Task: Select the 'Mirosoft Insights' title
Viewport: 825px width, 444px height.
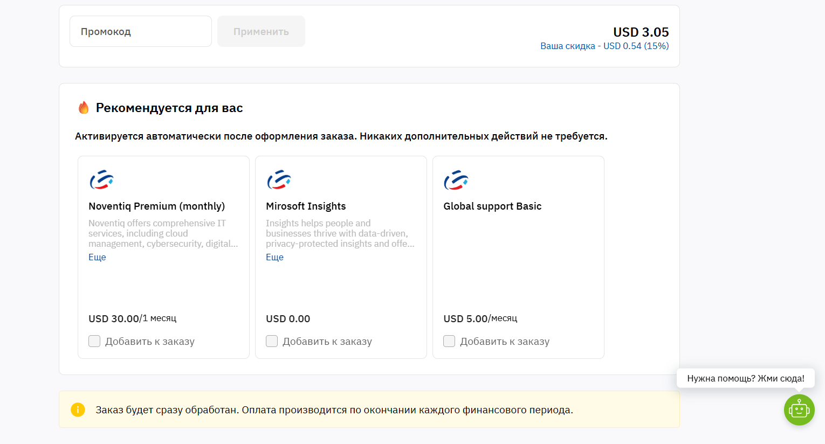Action: click(306, 206)
